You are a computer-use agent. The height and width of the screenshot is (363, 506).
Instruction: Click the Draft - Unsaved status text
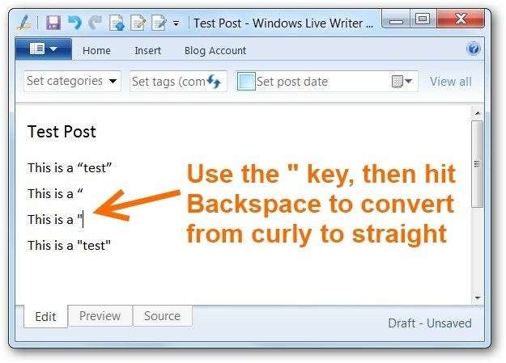[x=430, y=323]
